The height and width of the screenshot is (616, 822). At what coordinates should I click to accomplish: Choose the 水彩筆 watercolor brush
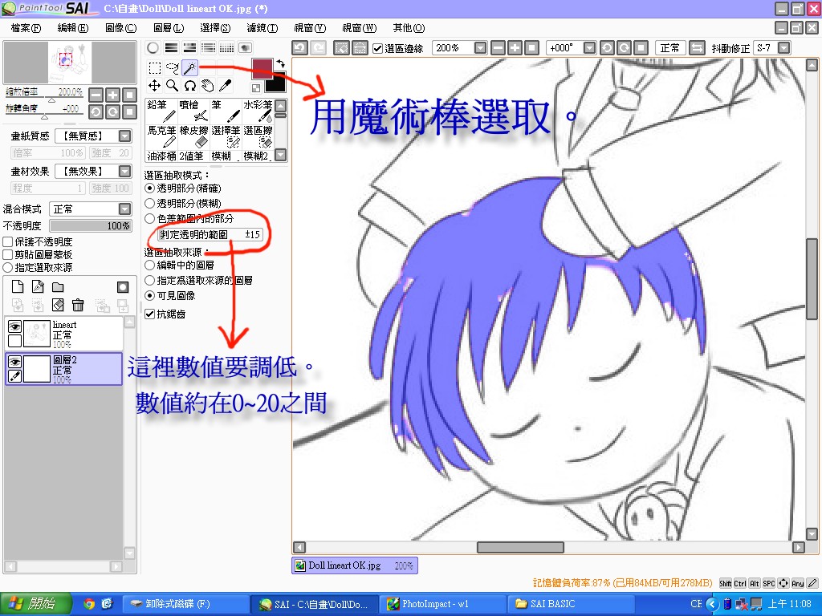pyautogui.click(x=258, y=111)
